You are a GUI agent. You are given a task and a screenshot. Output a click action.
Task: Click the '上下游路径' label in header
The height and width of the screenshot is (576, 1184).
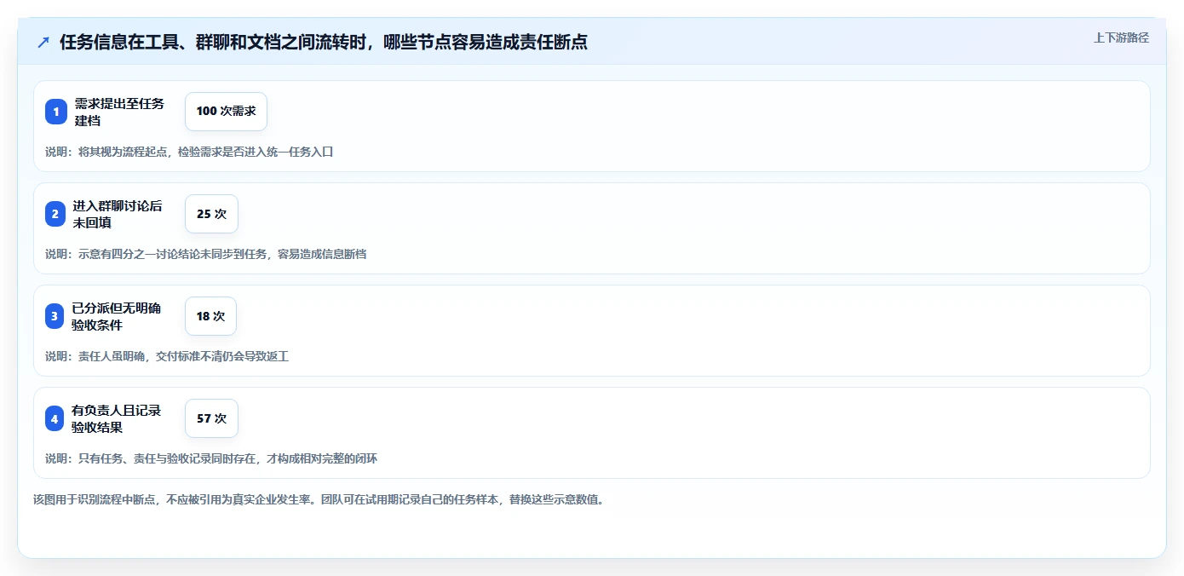(1121, 37)
